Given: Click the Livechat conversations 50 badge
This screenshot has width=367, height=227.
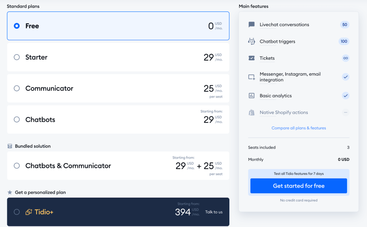Looking at the screenshot, I should tap(344, 25).
